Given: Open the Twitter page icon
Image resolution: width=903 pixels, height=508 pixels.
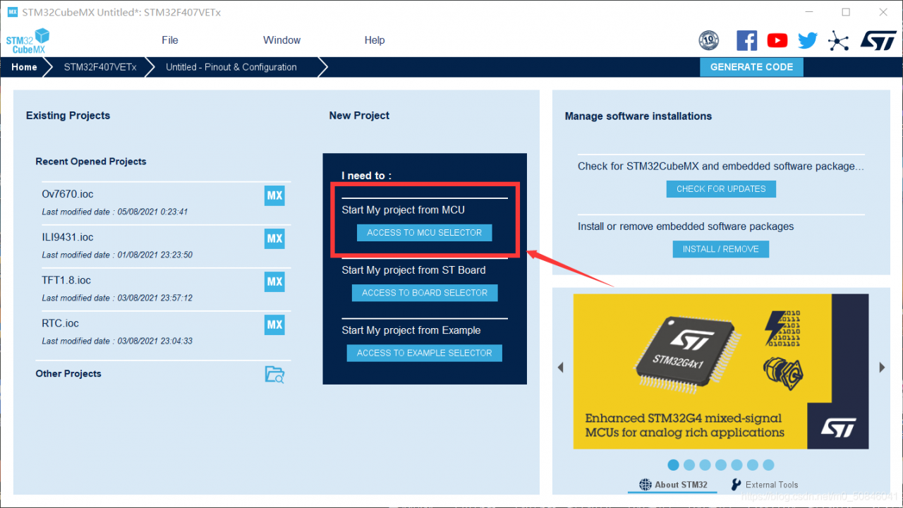Looking at the screenshot, I should coord(808,40).
